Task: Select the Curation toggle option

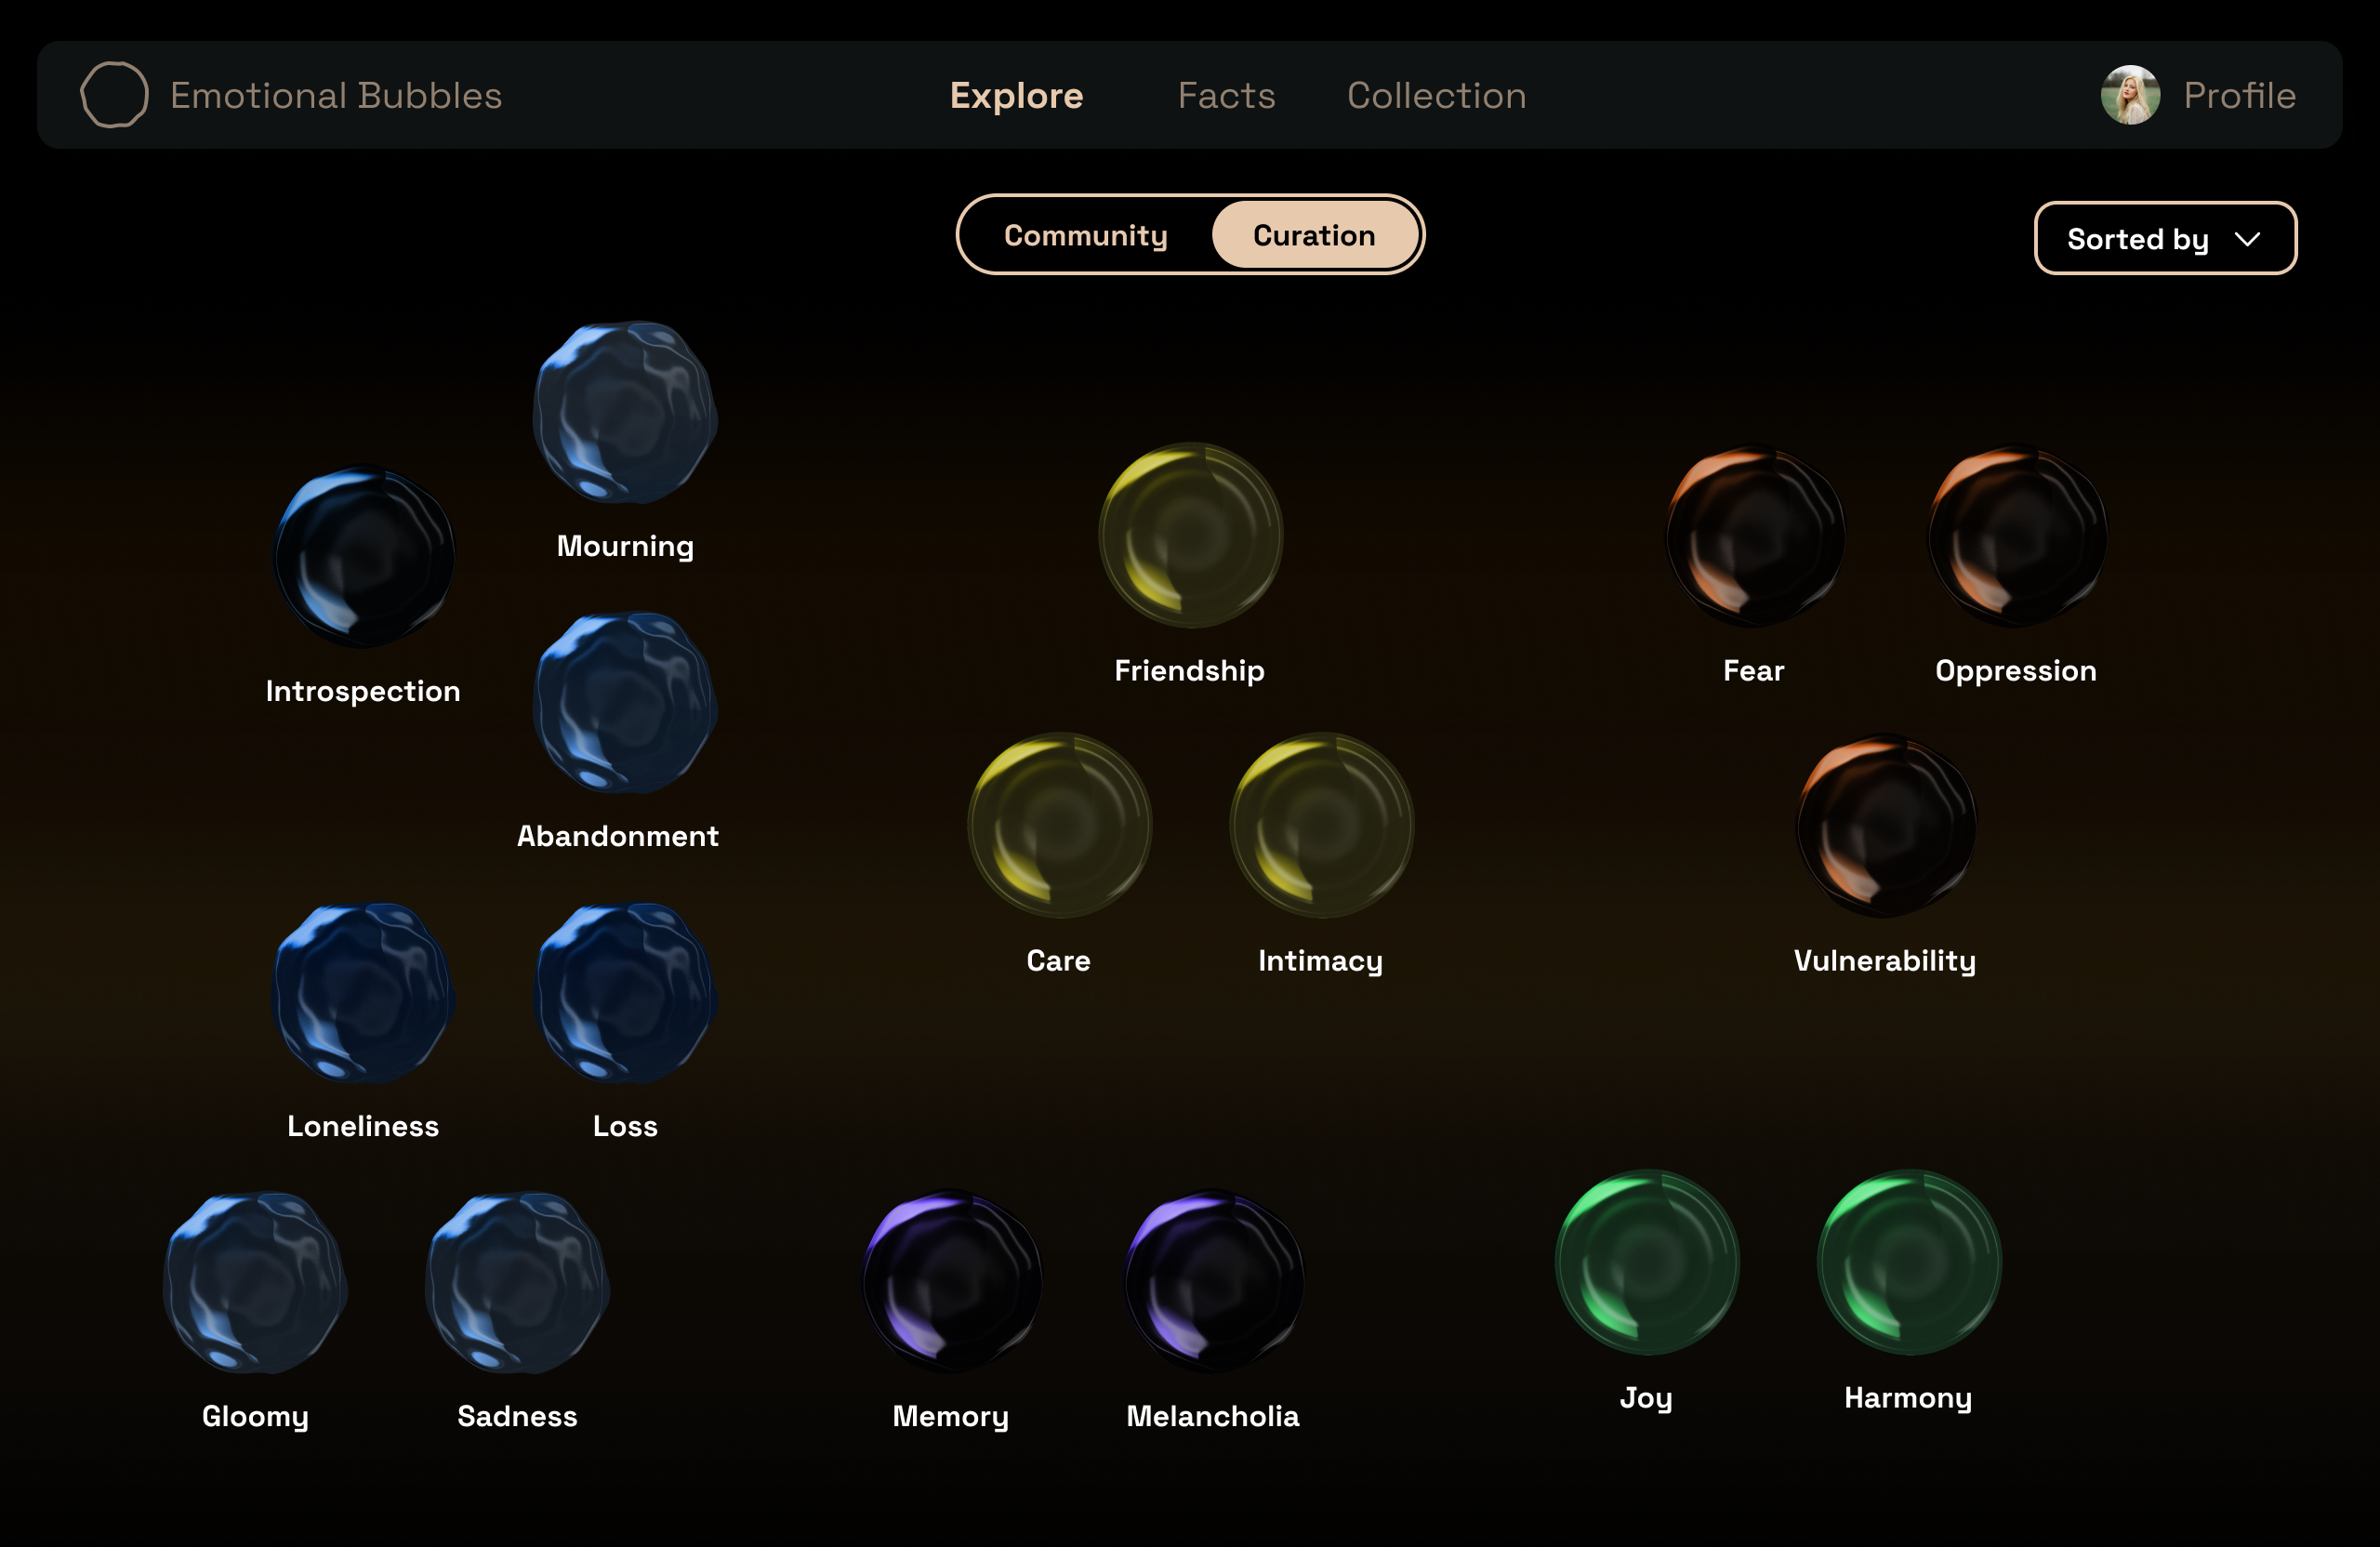Action: (1314, 235)
